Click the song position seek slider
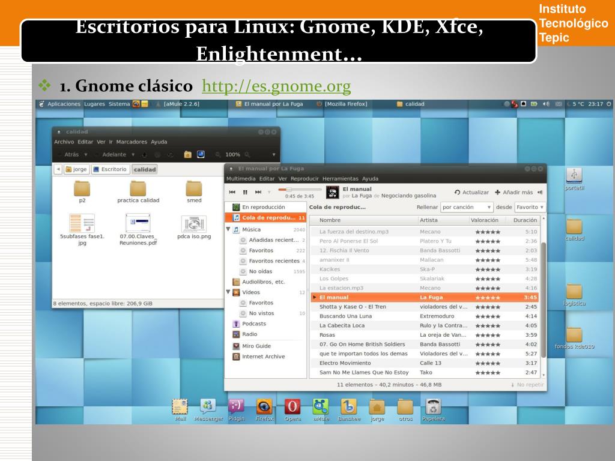This screenshot has width=615, height=461. tap(299, 190)
